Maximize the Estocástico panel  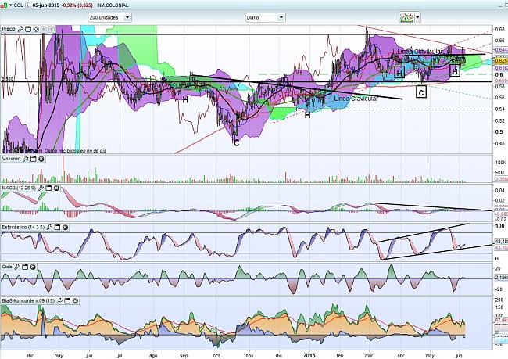(x=57, y=228)
